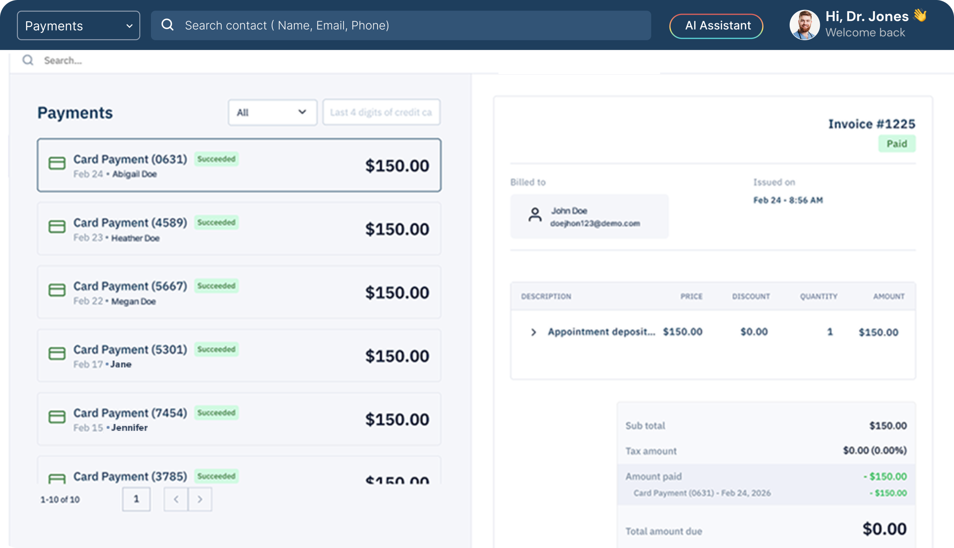Select Card Payment (7454) from Jennifer

coord(239,419)
